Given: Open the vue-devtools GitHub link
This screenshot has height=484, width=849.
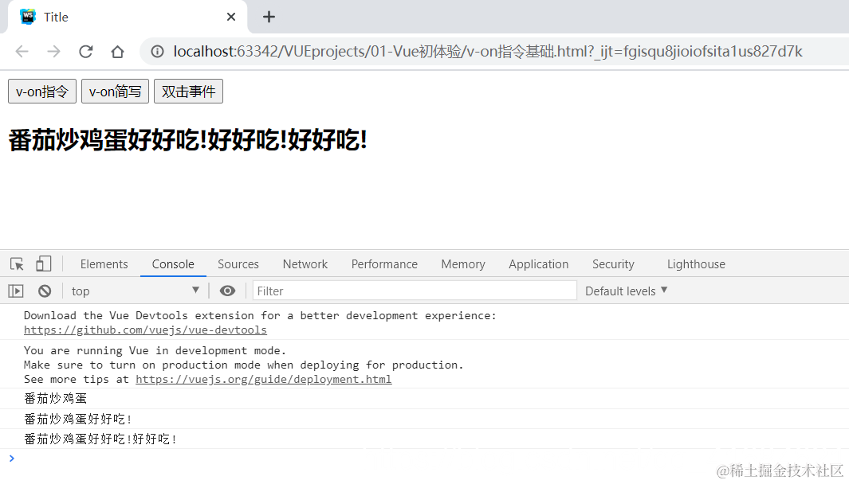Looking at the screenshot, I should (145, 330).
